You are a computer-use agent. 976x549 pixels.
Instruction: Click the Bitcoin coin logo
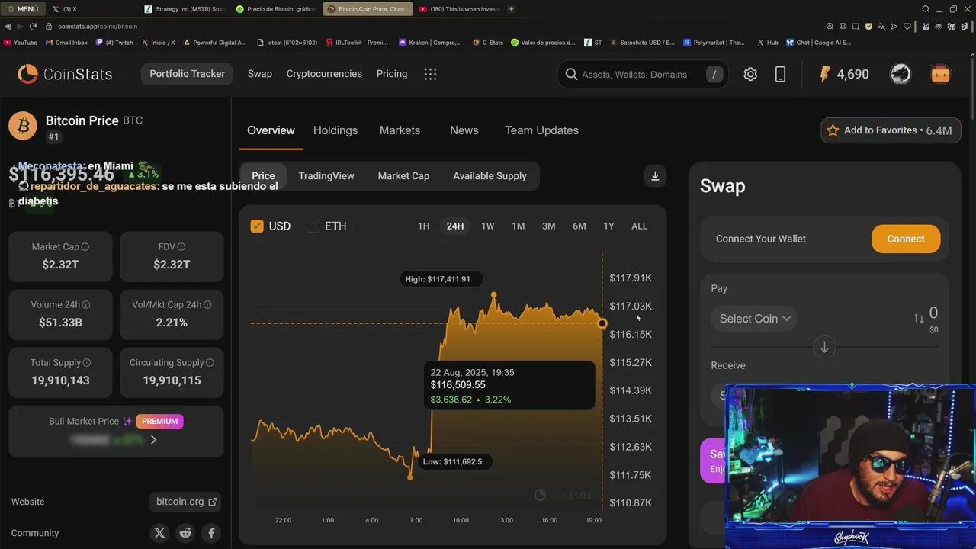pyautogui.click(x=23, y=126)
